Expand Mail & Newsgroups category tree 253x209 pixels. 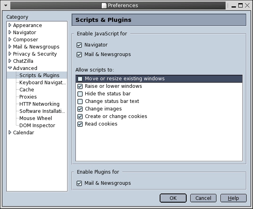pos(10,47)
